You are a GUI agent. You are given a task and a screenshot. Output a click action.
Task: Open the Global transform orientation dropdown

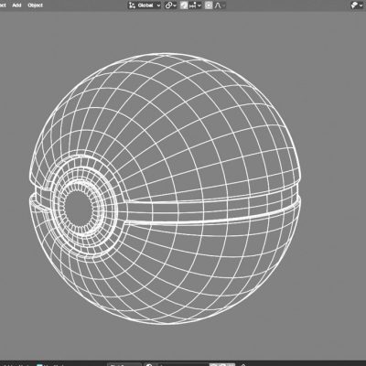point(145,5)
